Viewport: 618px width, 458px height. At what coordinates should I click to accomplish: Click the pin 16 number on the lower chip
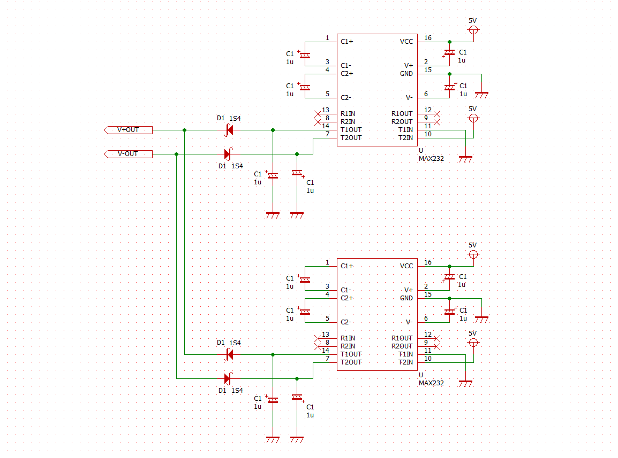[x=427, y=262]
